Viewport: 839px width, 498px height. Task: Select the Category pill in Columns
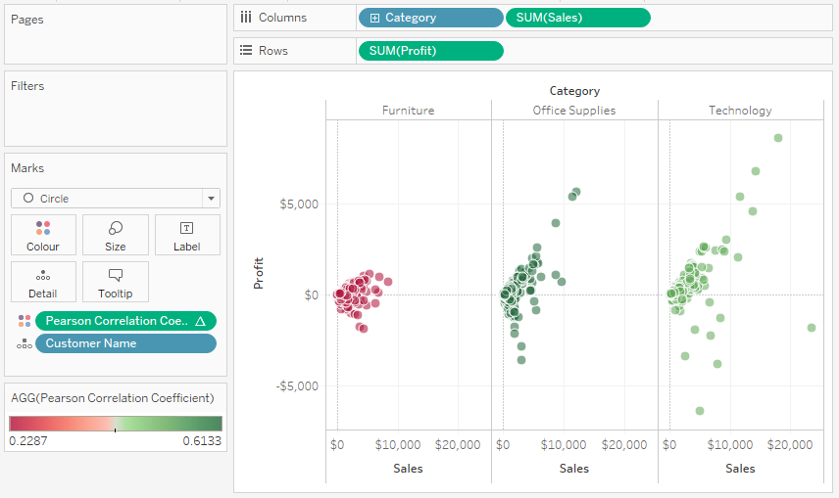point(430,18)
